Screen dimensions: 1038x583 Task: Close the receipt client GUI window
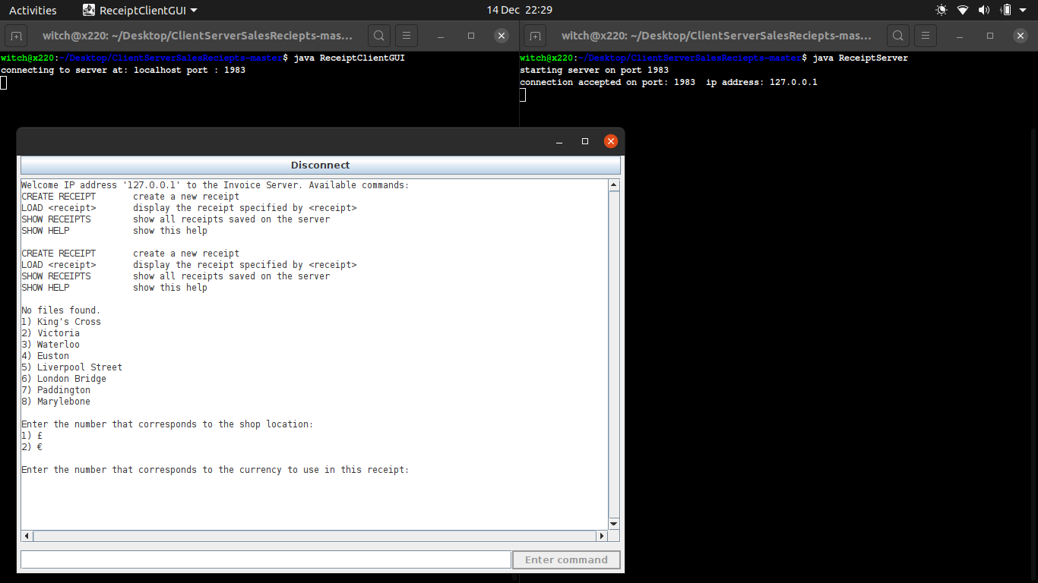(610, 141)
